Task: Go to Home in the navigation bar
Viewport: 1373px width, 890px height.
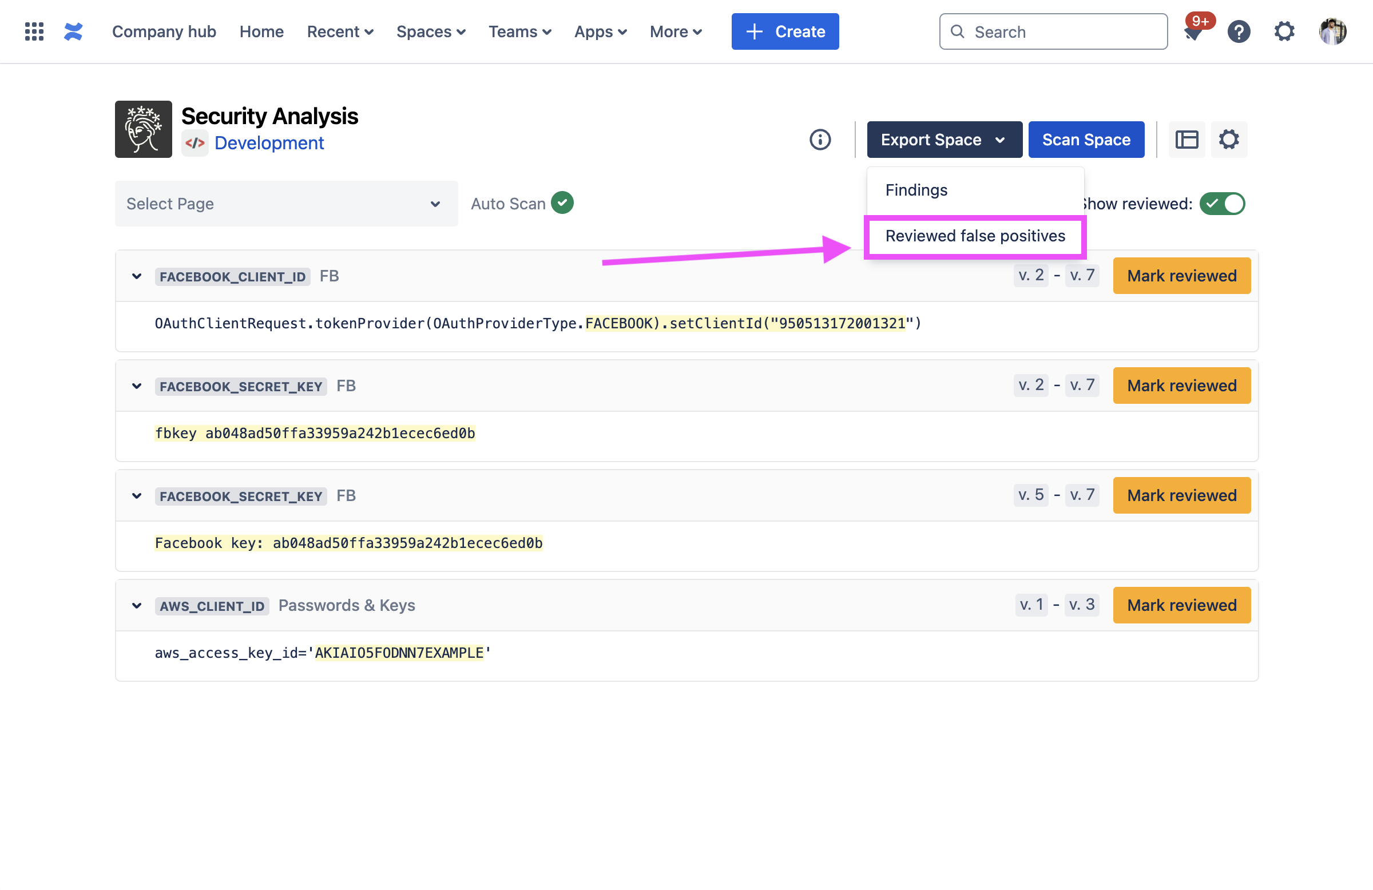Action: pyautogui.click(x=261, y=31)
